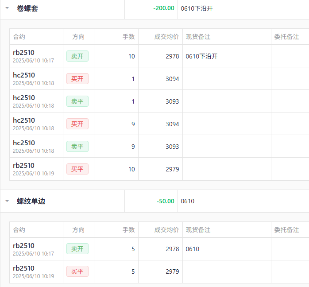Screen dimensions: 309x287
Task: Click 买平 tag on 10-lot rb2510 row
Action: tap(77, 169)
